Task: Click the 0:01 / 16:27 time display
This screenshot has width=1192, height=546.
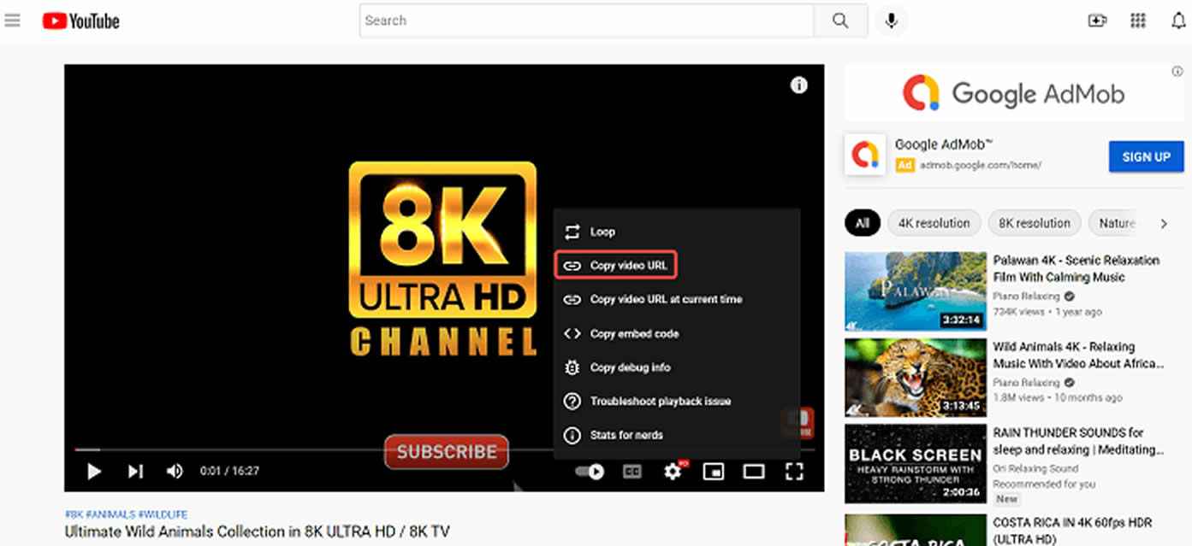Action: coord(229,471)
